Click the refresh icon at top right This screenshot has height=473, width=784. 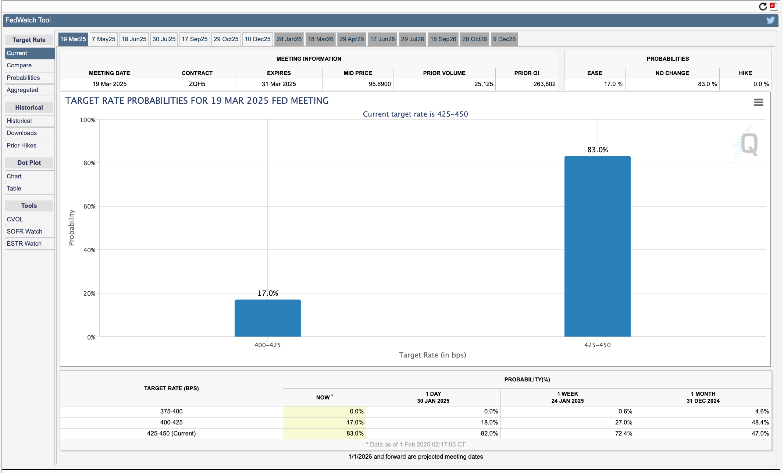(x=763, y=7)
